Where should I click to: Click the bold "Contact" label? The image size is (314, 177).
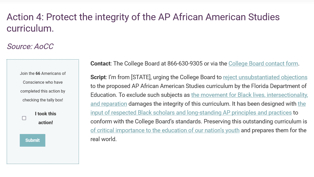(x=101, y=63)
